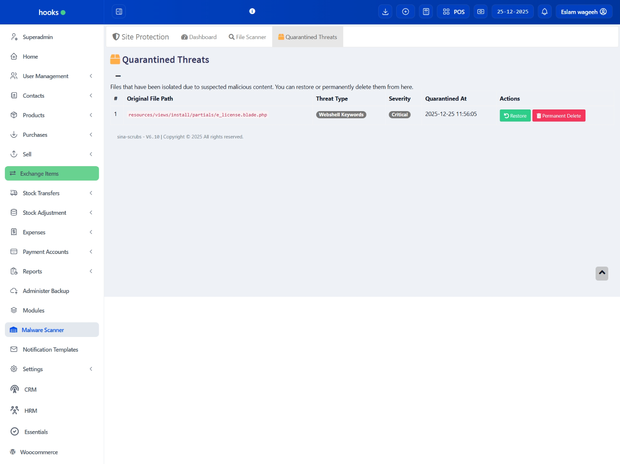
Task: Click Permanent Delete for quarantined file
Action: pyautogui.click(x=559, y=116)
